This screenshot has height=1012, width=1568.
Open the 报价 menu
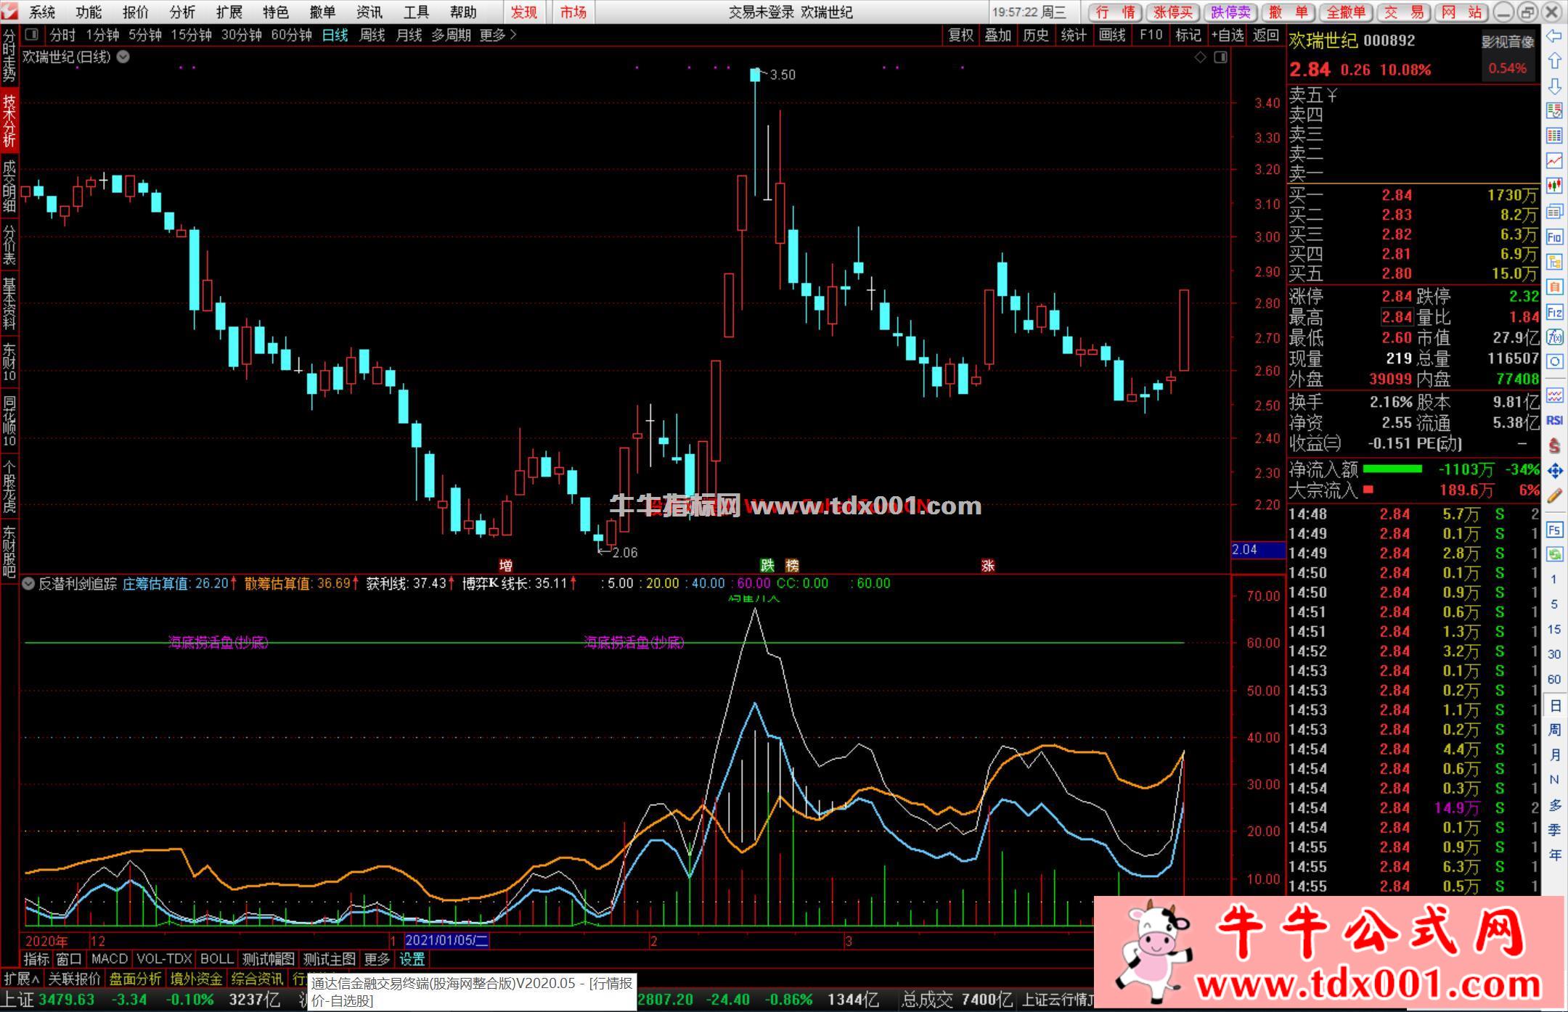[135, 12]
